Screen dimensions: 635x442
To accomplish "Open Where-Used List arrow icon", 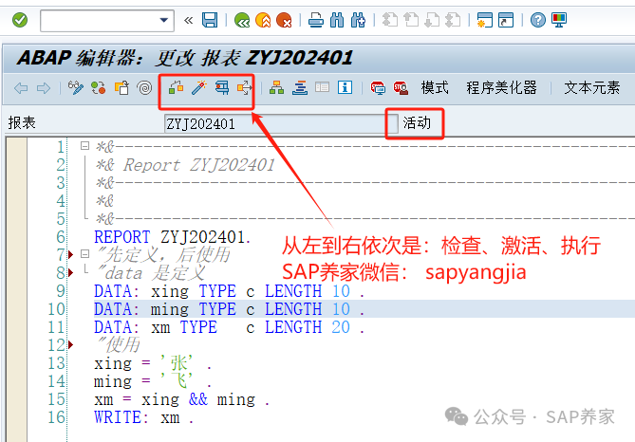I will (x=244, y=87).
